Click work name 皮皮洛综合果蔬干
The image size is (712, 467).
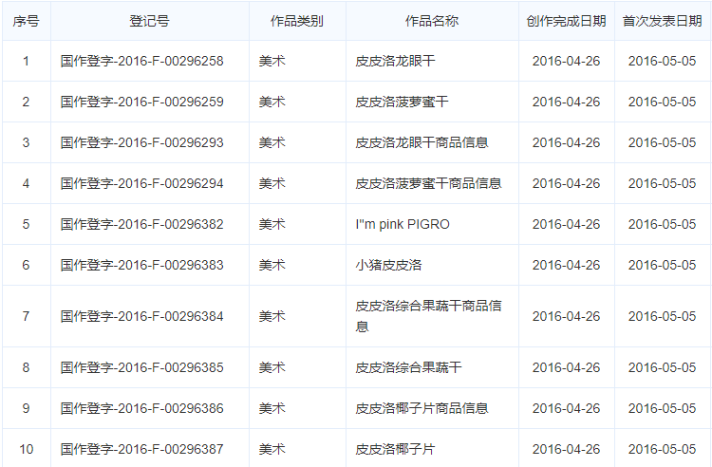(408, 367)
